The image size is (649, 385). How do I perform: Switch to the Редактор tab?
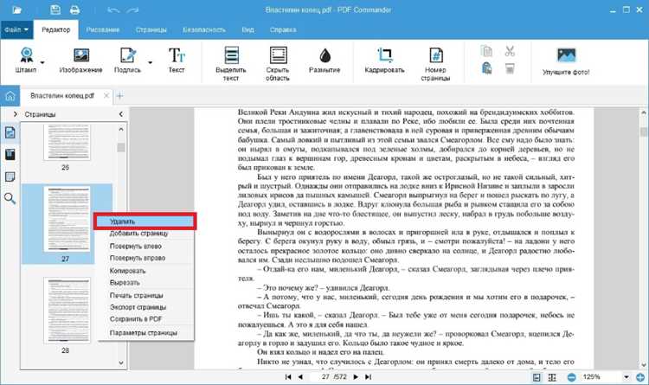tap(56, 29)
